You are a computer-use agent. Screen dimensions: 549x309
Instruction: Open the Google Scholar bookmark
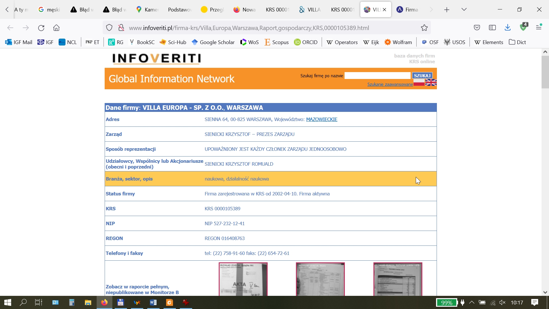tap(213, 42)
